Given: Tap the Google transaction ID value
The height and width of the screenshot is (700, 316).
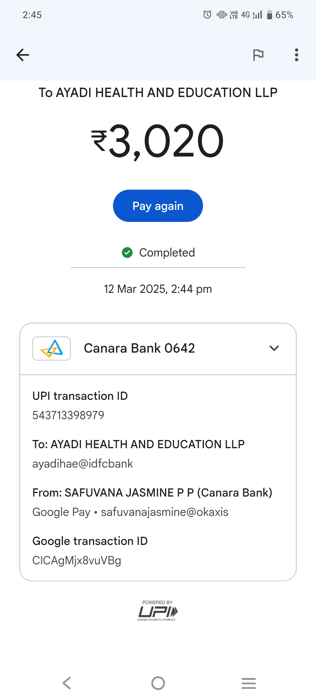Looking at the screenshot, I should (x=77, y=560).
